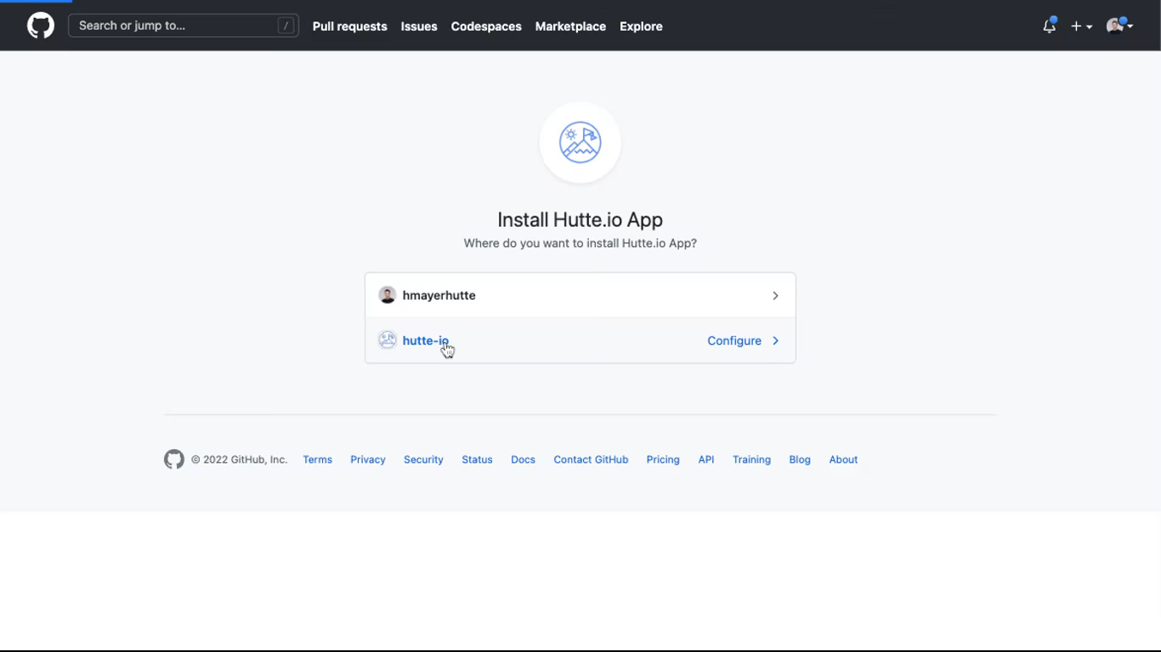Click the Hutte.io app logo
1161x652 pixels.
click(x=580, y=143)
